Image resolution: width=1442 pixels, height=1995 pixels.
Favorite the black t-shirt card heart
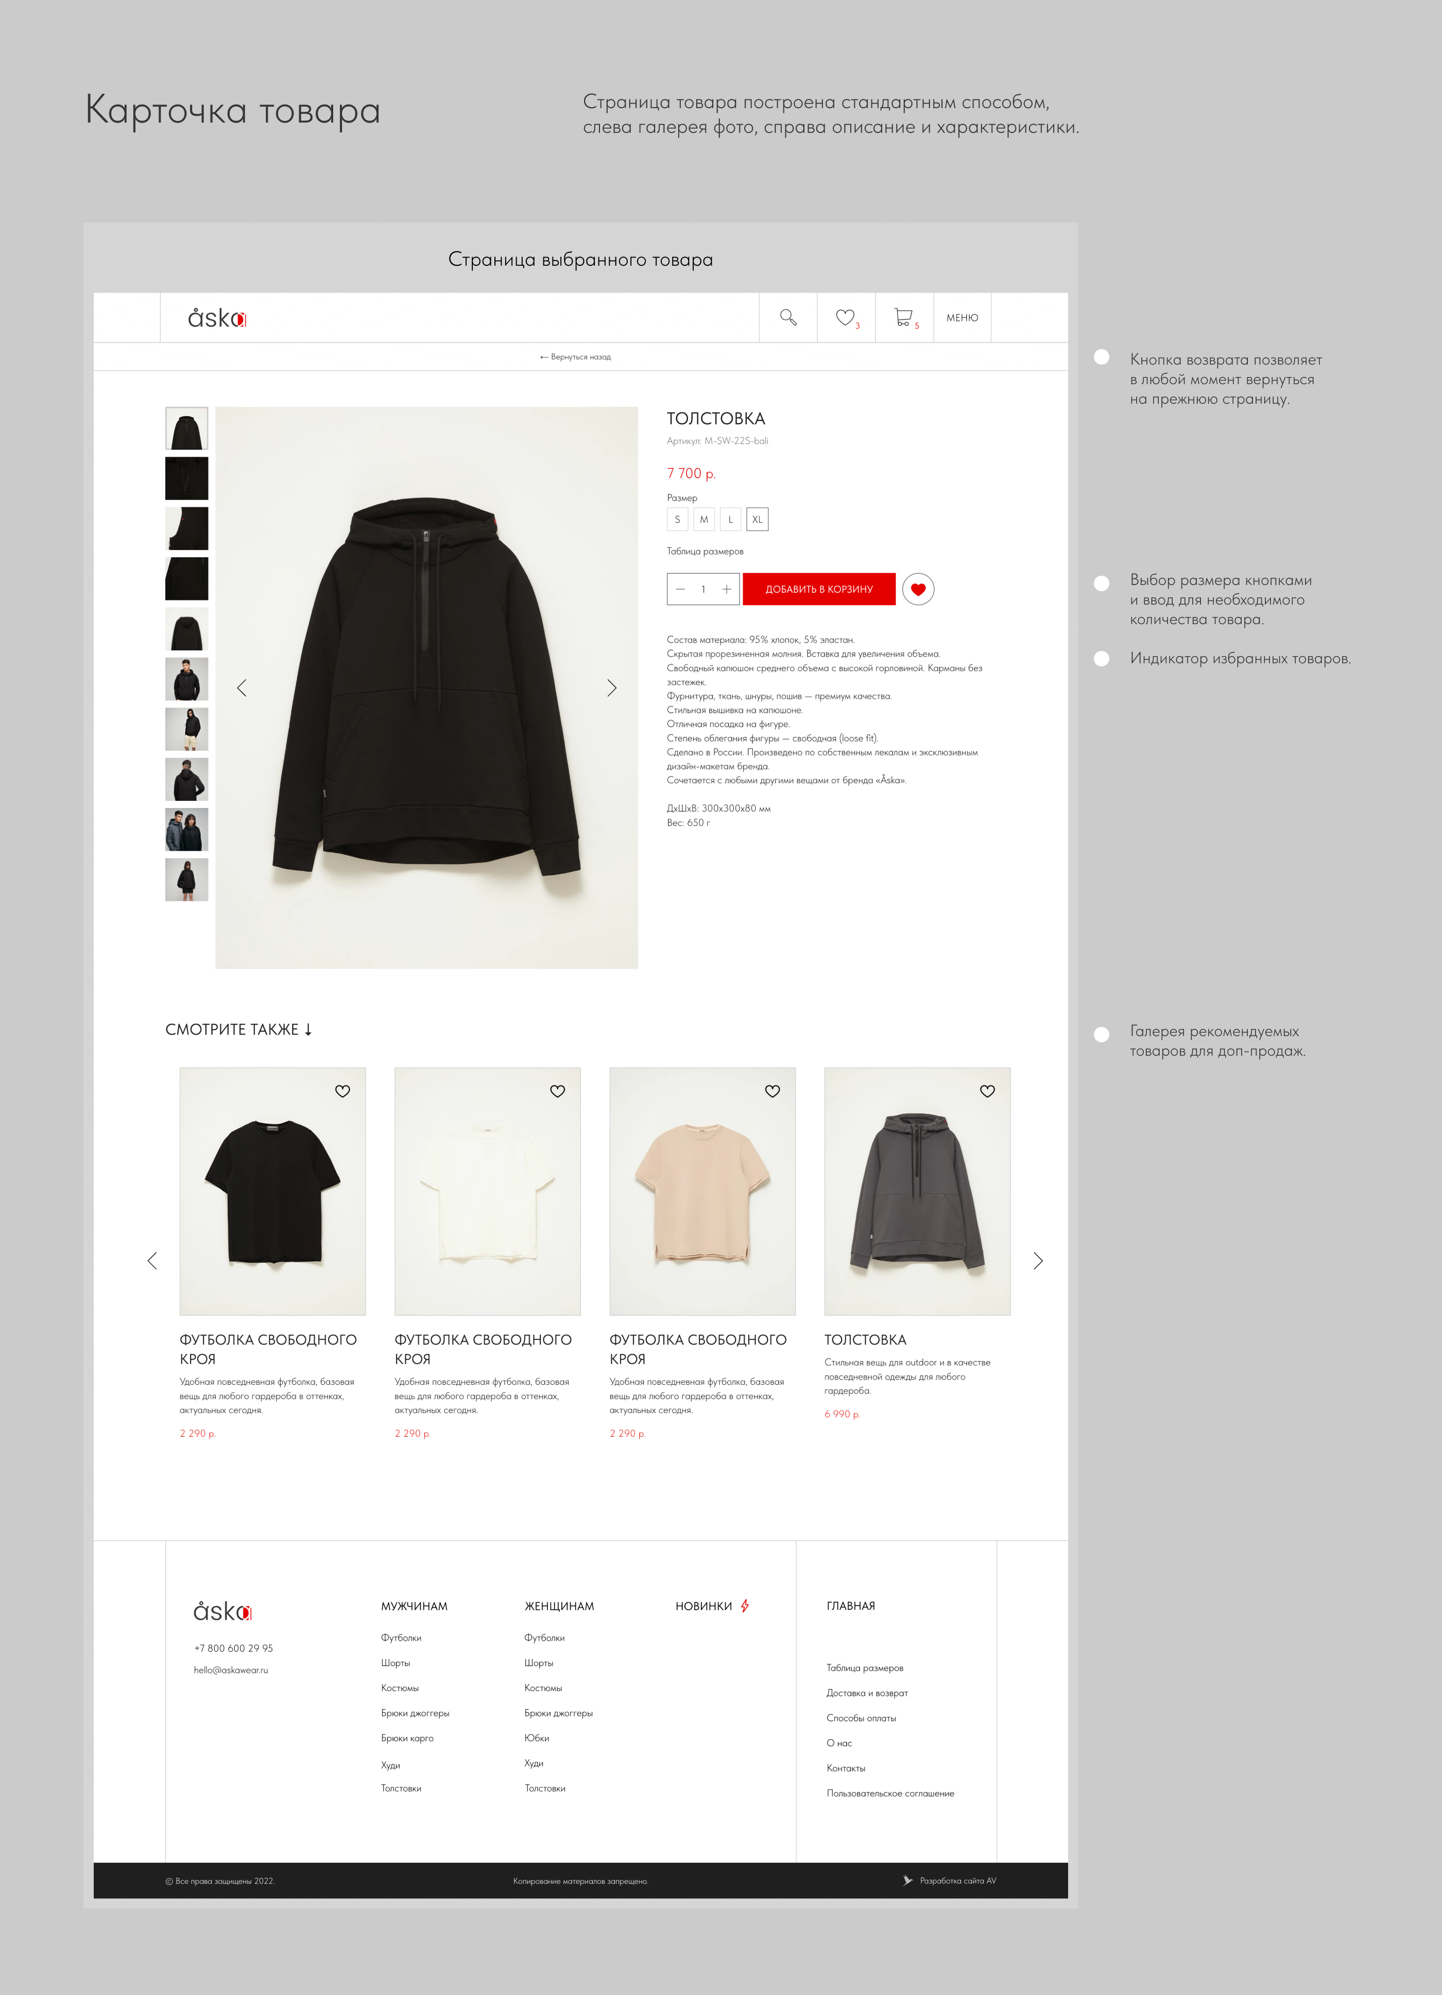(x=342, y=1091)
